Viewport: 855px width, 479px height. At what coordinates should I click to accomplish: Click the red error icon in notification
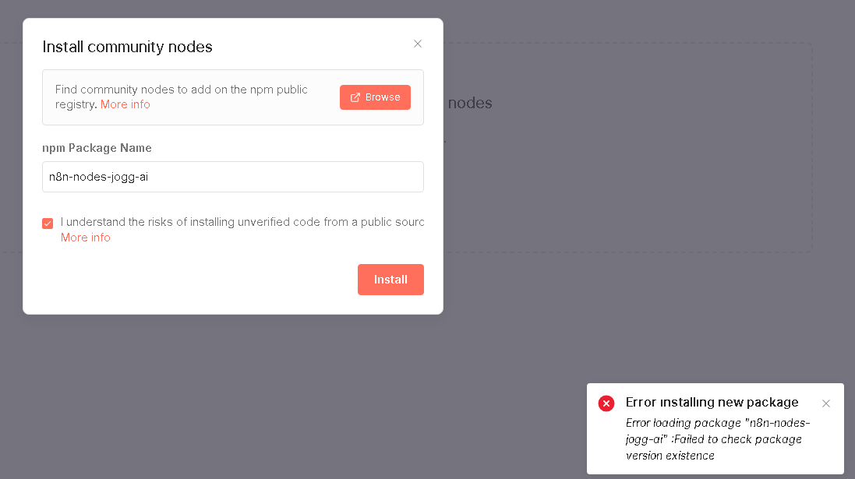click(x=606, y=403)
